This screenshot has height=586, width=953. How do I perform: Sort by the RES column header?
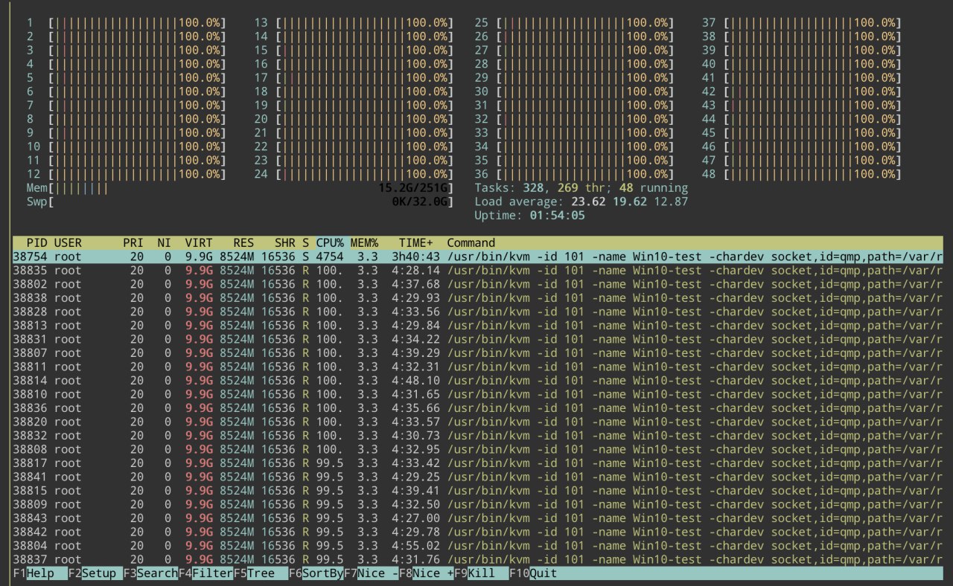tap(243, 242)
